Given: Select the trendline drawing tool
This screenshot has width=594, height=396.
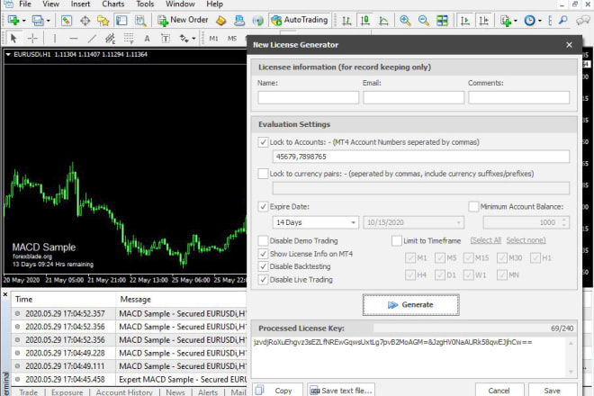Looking at the screenshot, I should [x=92, y=39].
